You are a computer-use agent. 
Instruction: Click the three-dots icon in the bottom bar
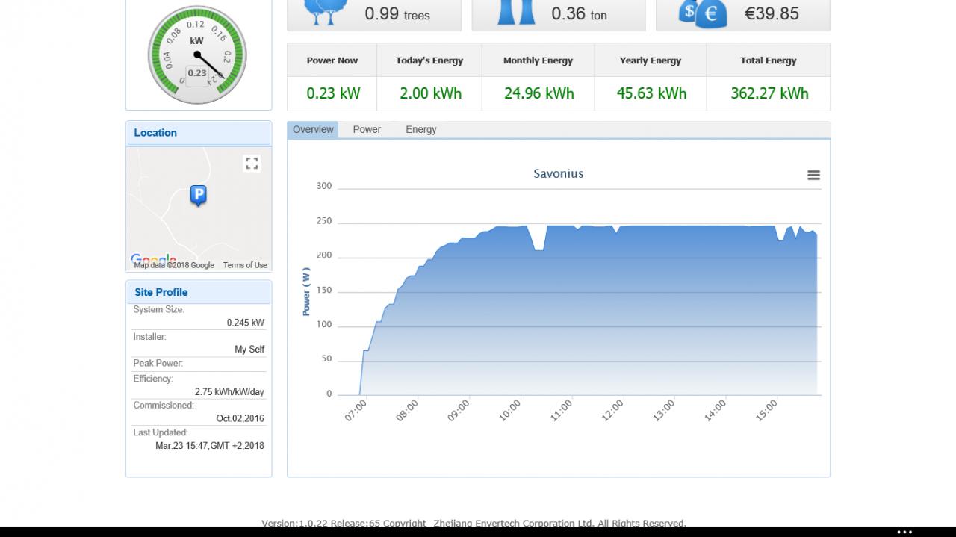[x=904, y=532]
